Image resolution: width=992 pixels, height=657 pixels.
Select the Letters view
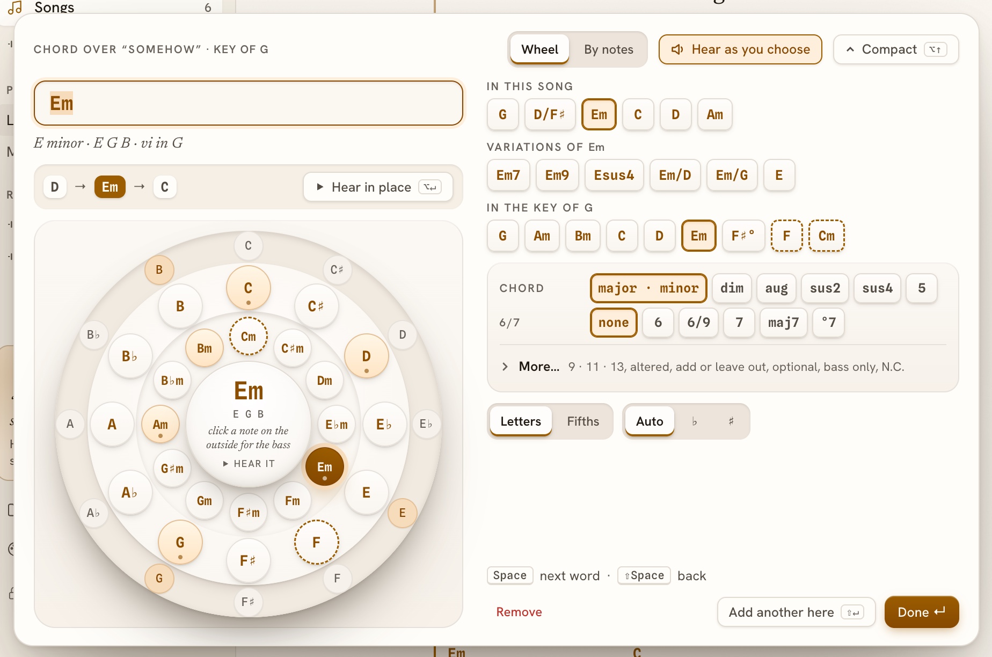coord(521,421)
